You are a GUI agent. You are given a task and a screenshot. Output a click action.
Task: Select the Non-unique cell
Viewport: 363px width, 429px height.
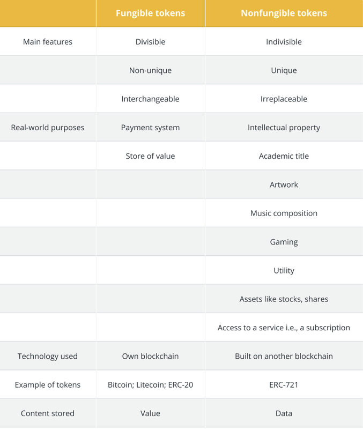click(150, 70)
